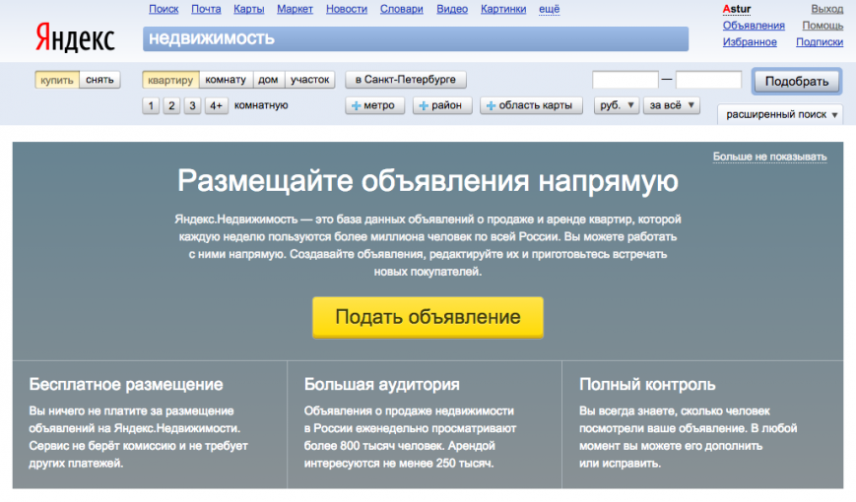Choose property type 'комнату'
The height and width of the screenshot is (502, 856).
pos(226,80)
